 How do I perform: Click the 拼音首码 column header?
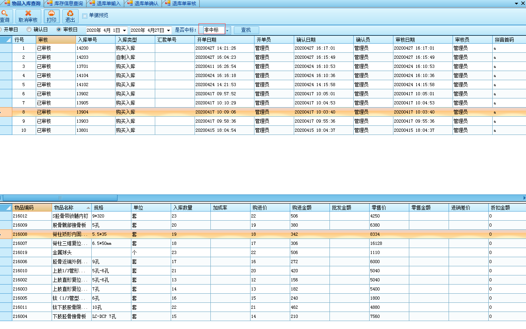point(509,40)
